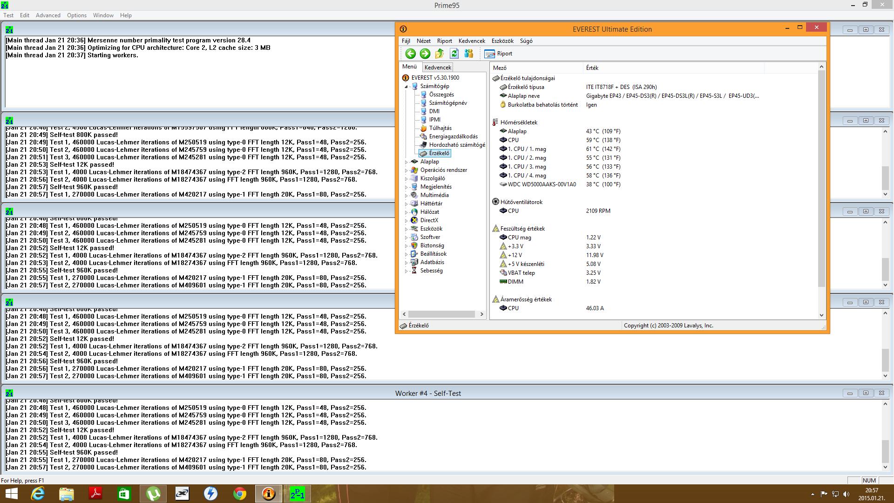This screenshot has height=503, width=894.
Task: Open Prime95 Edit menu
Action: coord(25,15)
